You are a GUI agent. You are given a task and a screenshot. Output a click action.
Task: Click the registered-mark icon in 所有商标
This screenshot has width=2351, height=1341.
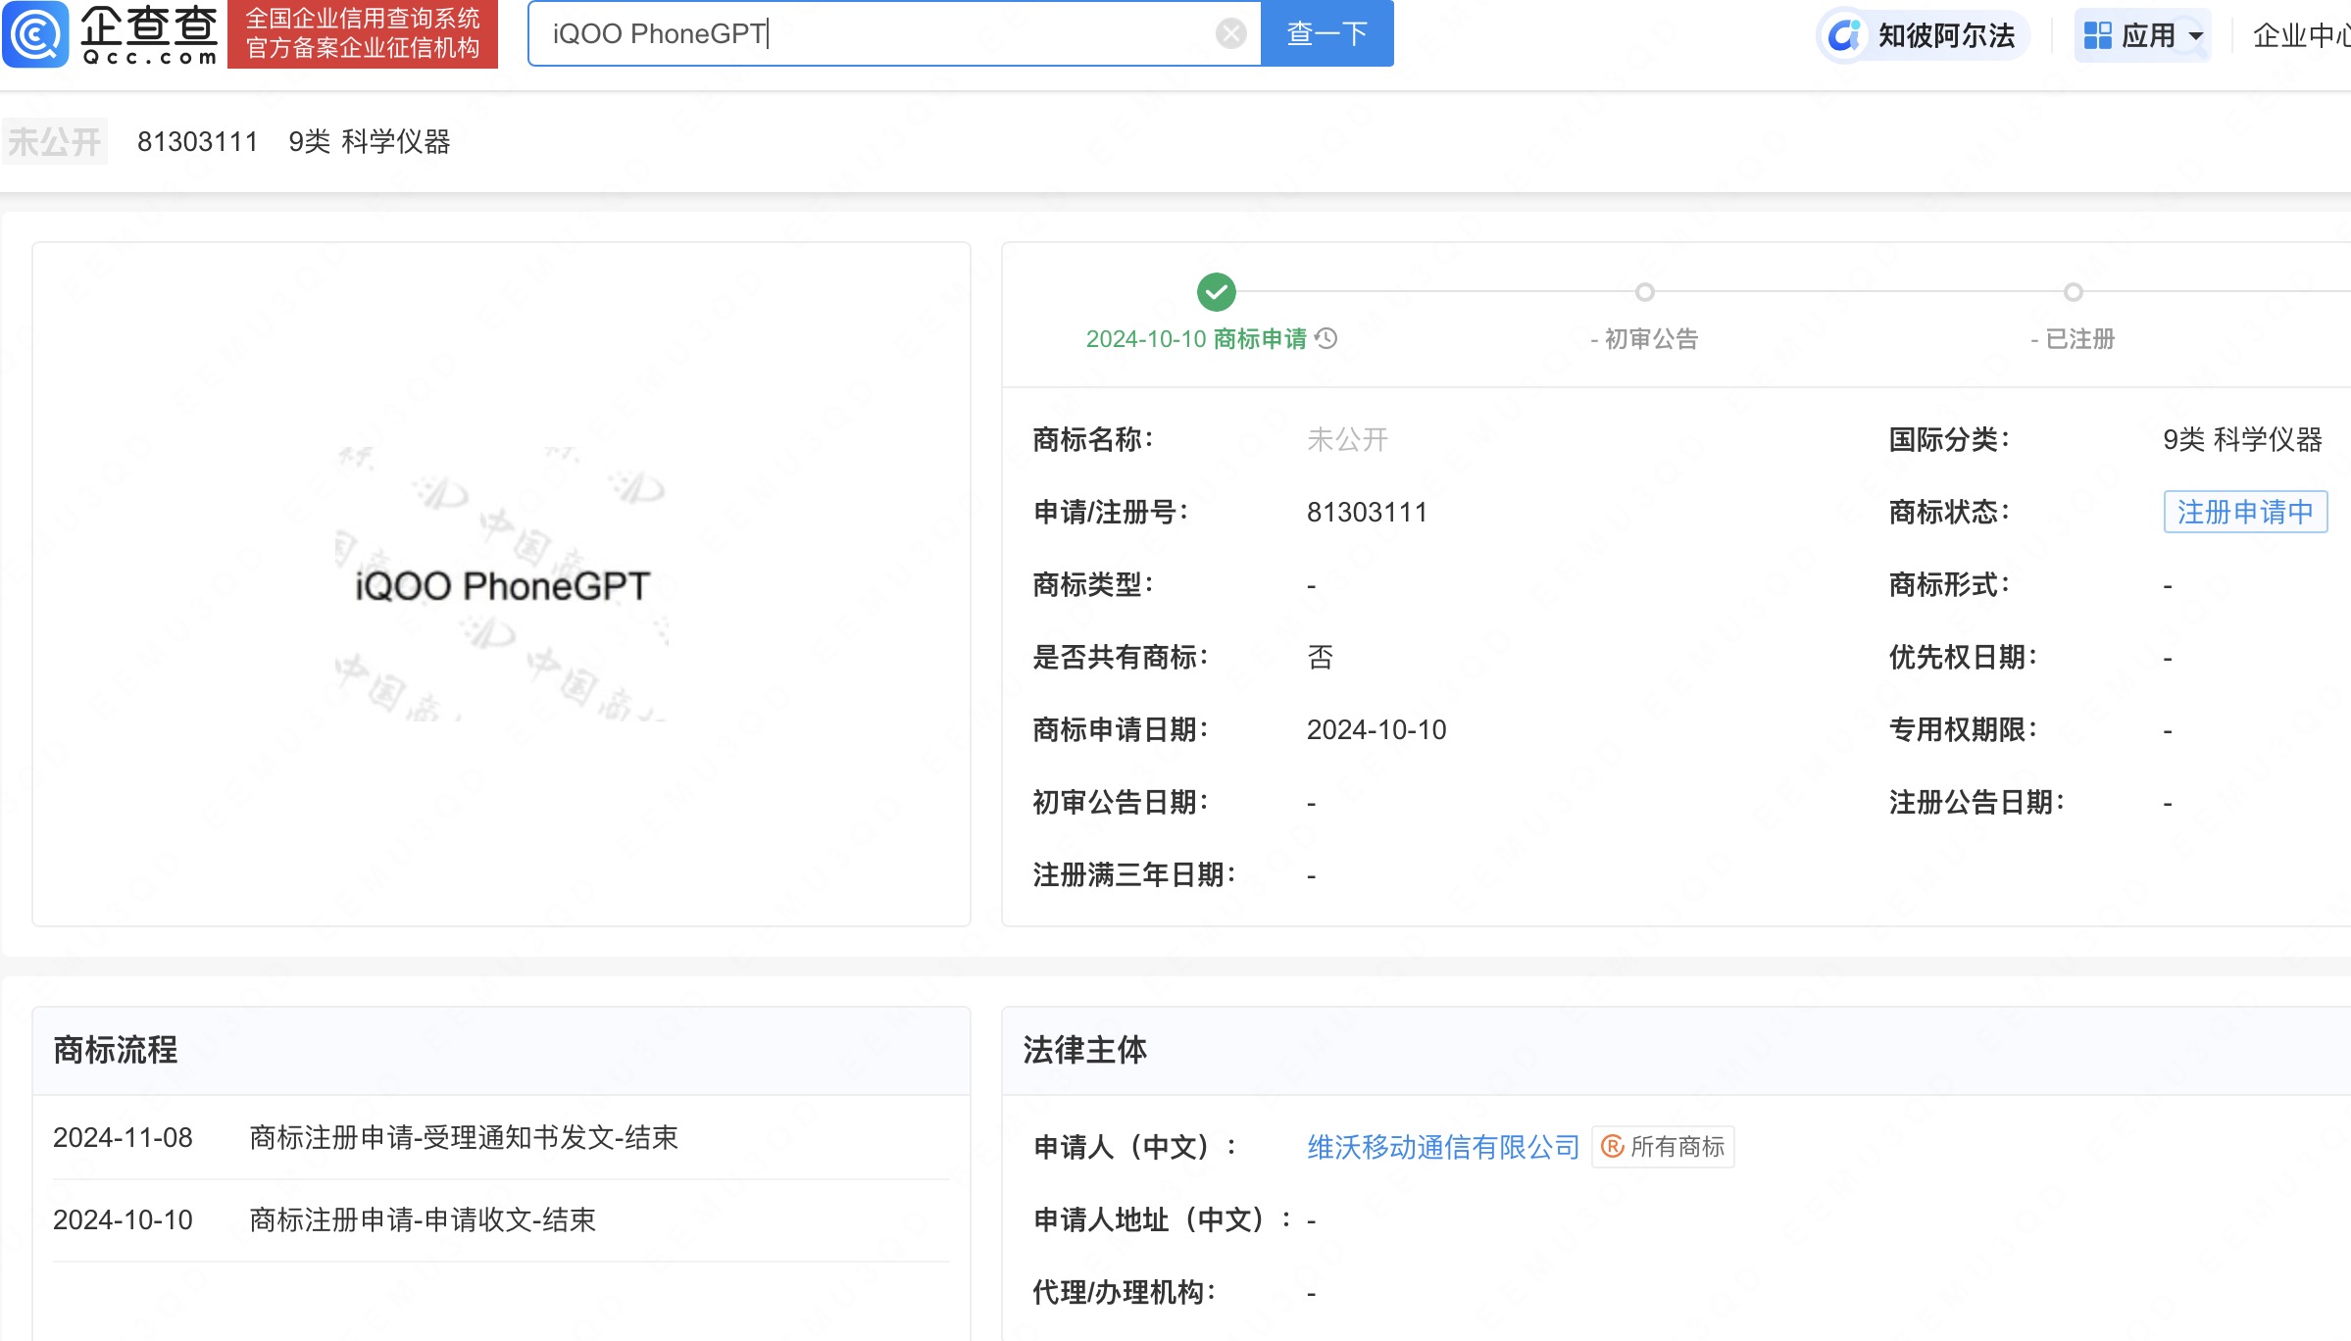pos(1613,1146)
